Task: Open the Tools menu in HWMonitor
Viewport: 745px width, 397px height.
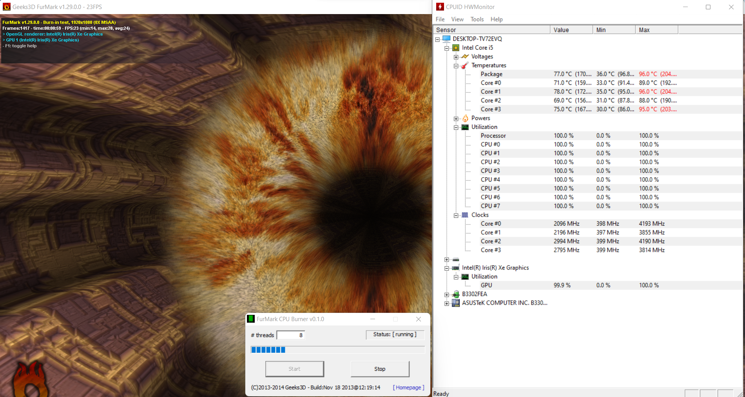Action: (477, 19)
